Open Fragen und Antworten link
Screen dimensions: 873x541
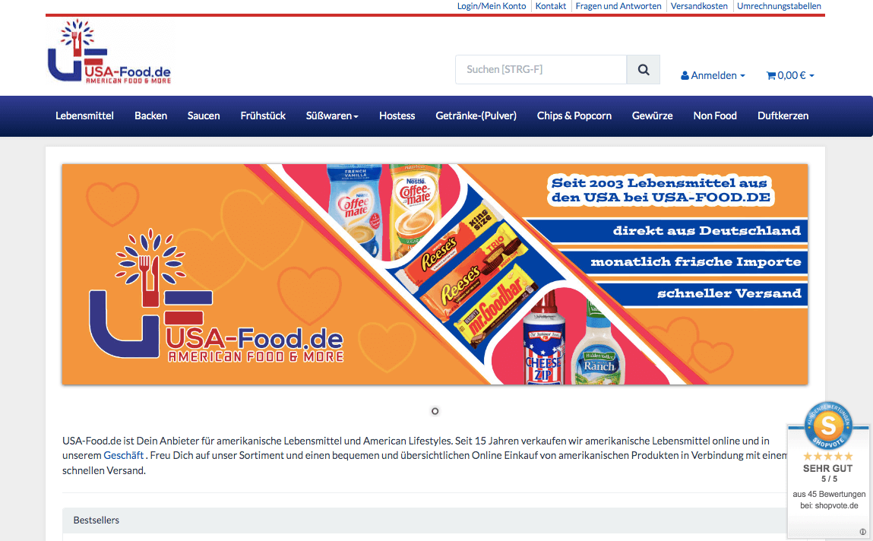tap(618, 6)
